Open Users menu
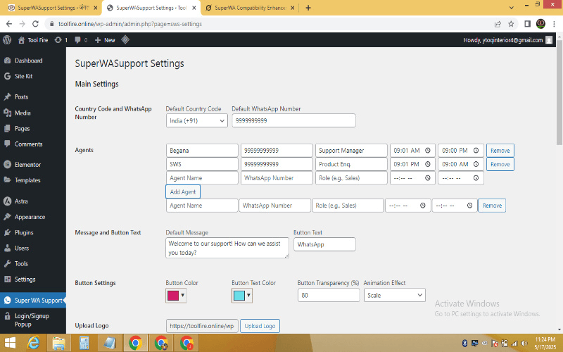Screen dimensions: 563x352 [x=22, y=248]
